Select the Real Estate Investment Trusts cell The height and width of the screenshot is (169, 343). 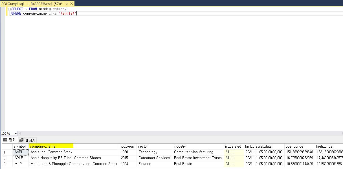(x=198, y=158)
